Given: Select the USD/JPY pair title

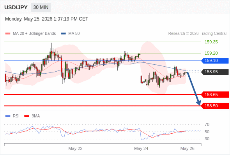Looking at the screenshot, I should tap(16, 7).
